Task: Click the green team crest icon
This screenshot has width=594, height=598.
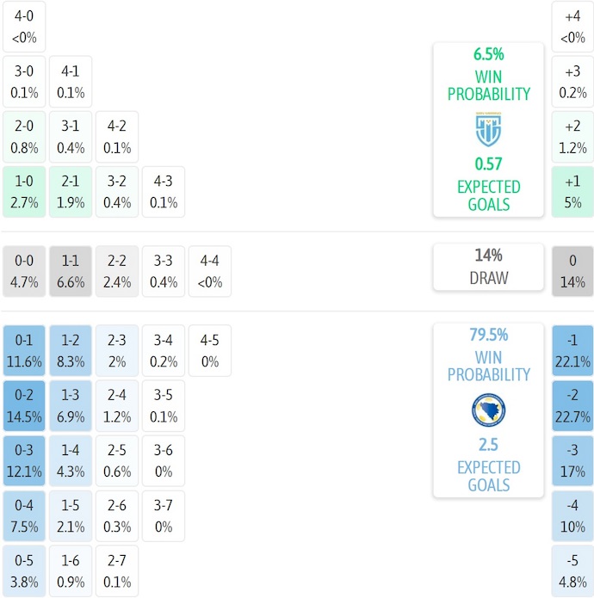Action: 488,131
